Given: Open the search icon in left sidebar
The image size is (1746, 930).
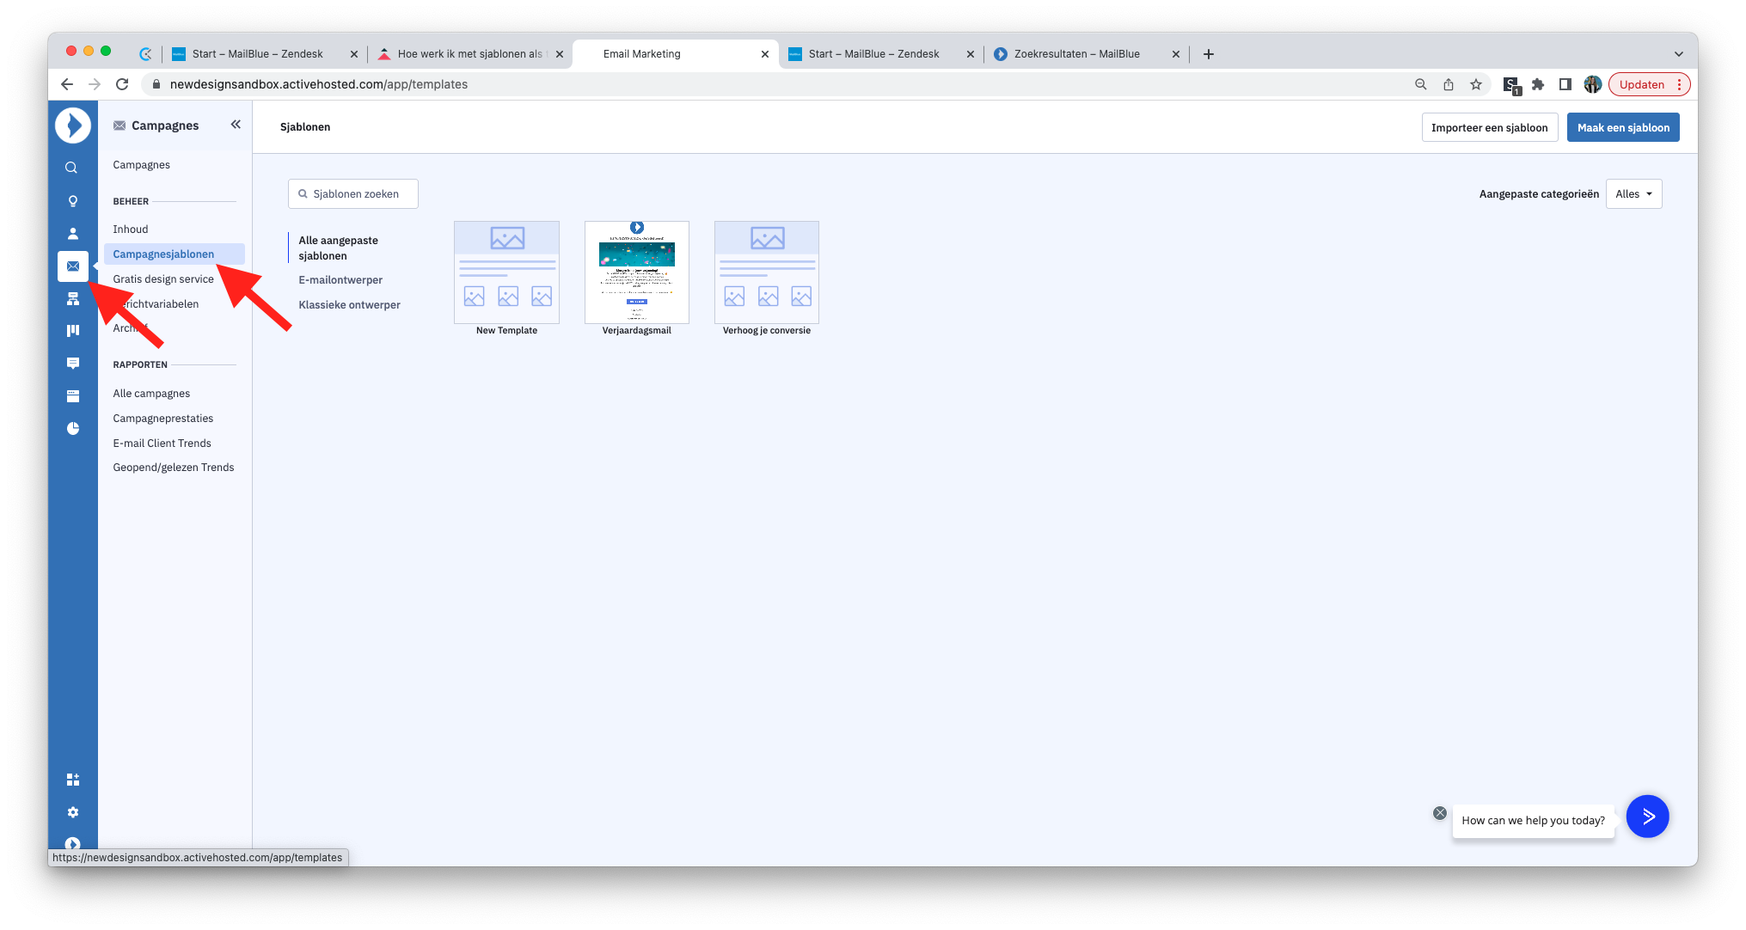Looking at the screenshot, I should [72, 168].
